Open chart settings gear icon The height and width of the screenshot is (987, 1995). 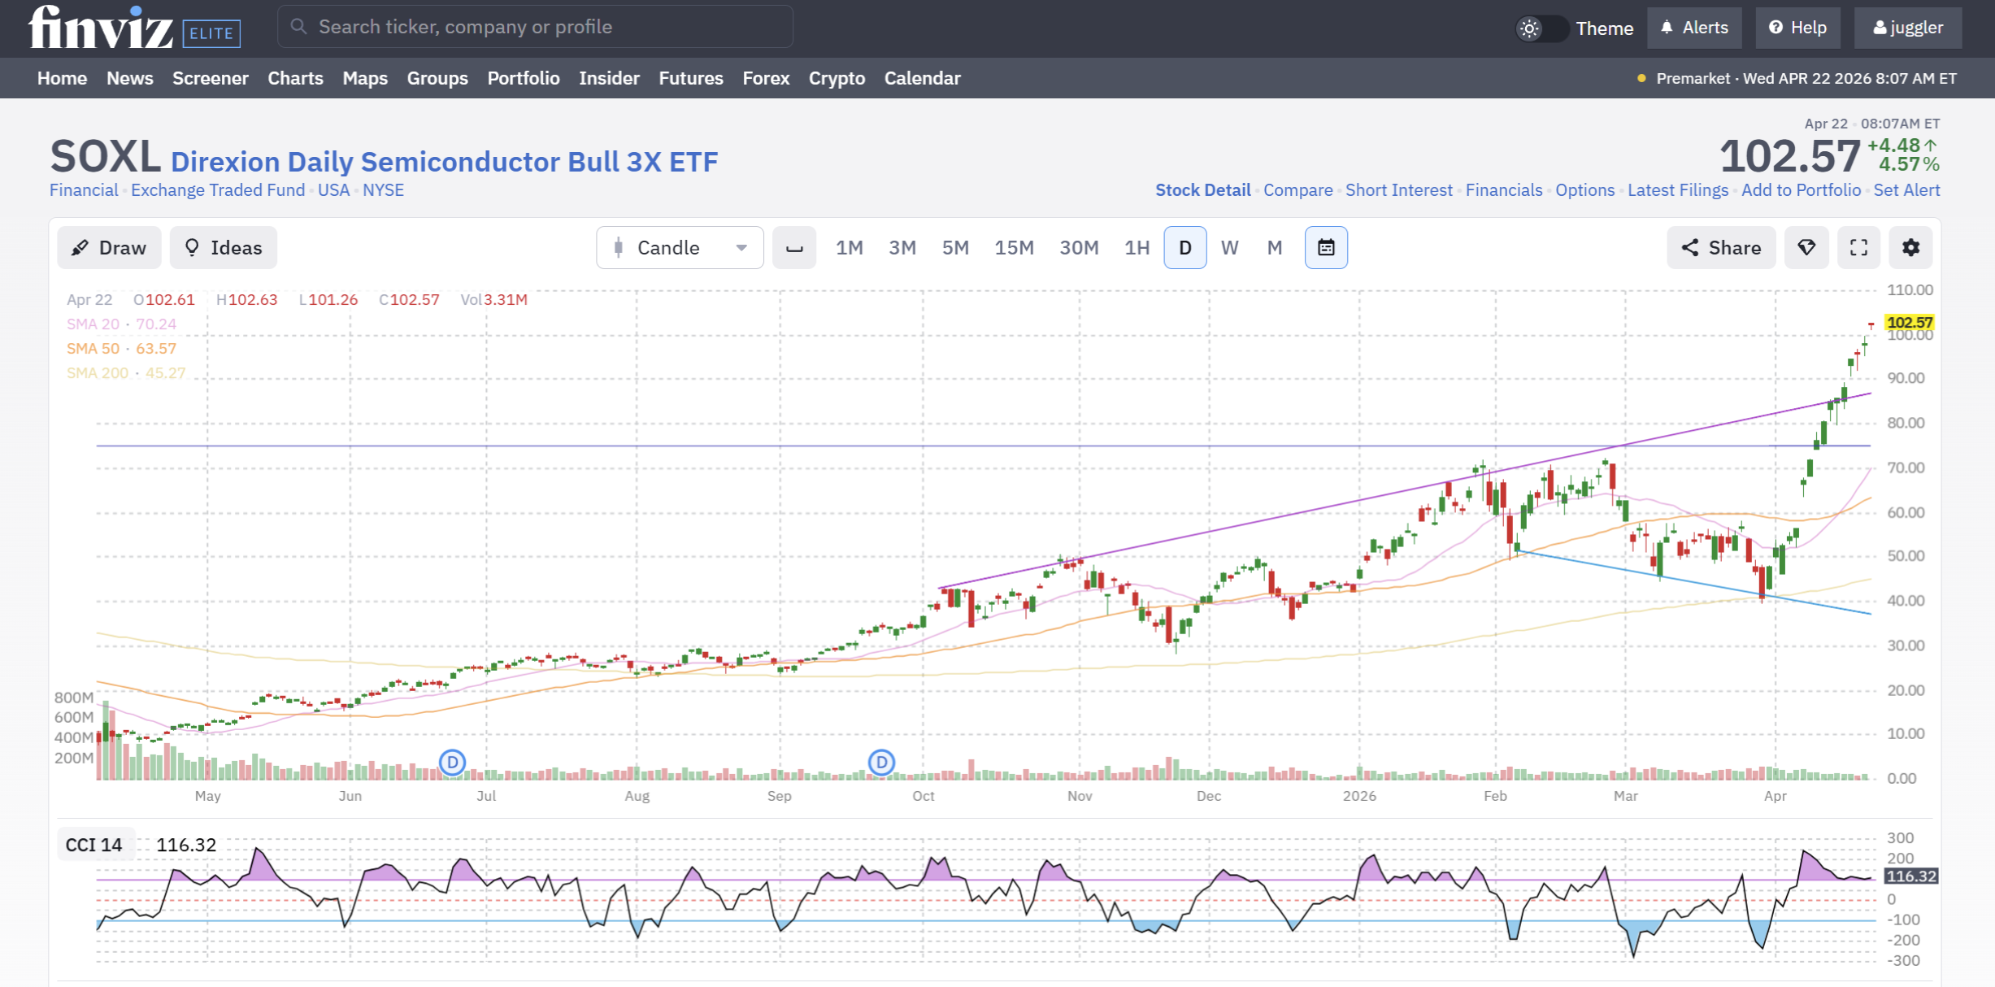[x=1910, y=248]
